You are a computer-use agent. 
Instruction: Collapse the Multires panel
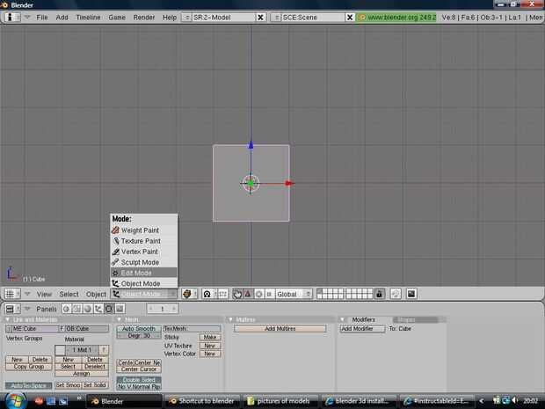coord(230,319)
